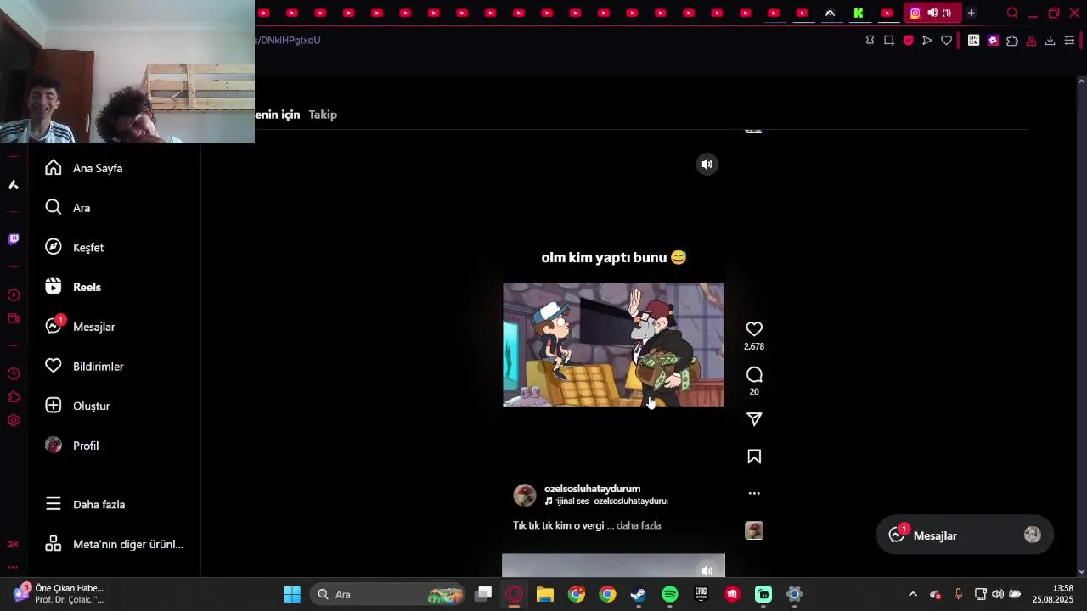Toggle sound on the current reel
1087x611 pixels.
(707, 165)
